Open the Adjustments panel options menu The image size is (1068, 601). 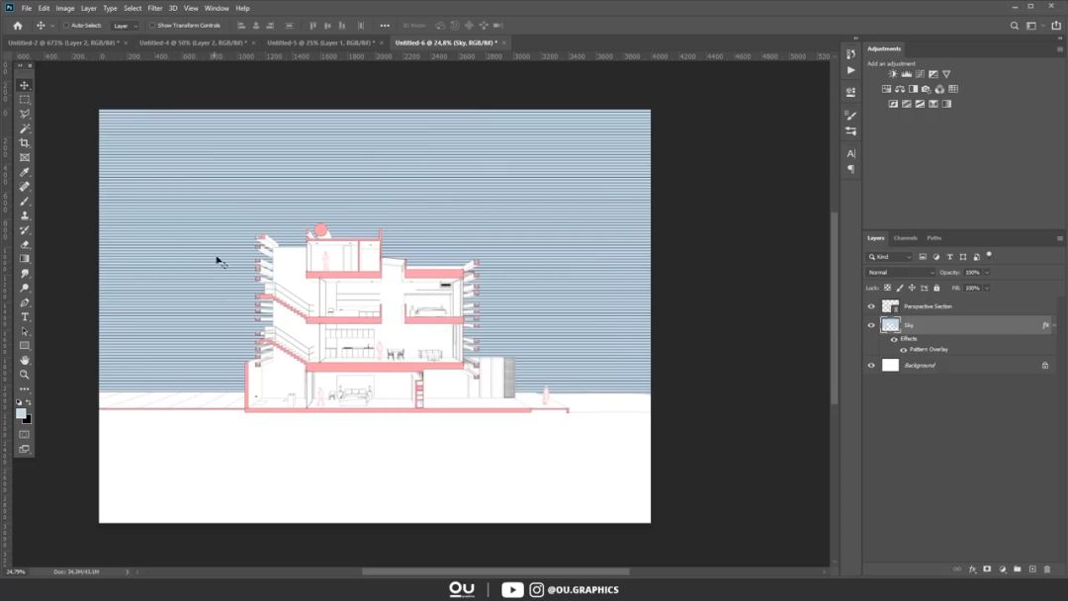(x=1060, y=49)
